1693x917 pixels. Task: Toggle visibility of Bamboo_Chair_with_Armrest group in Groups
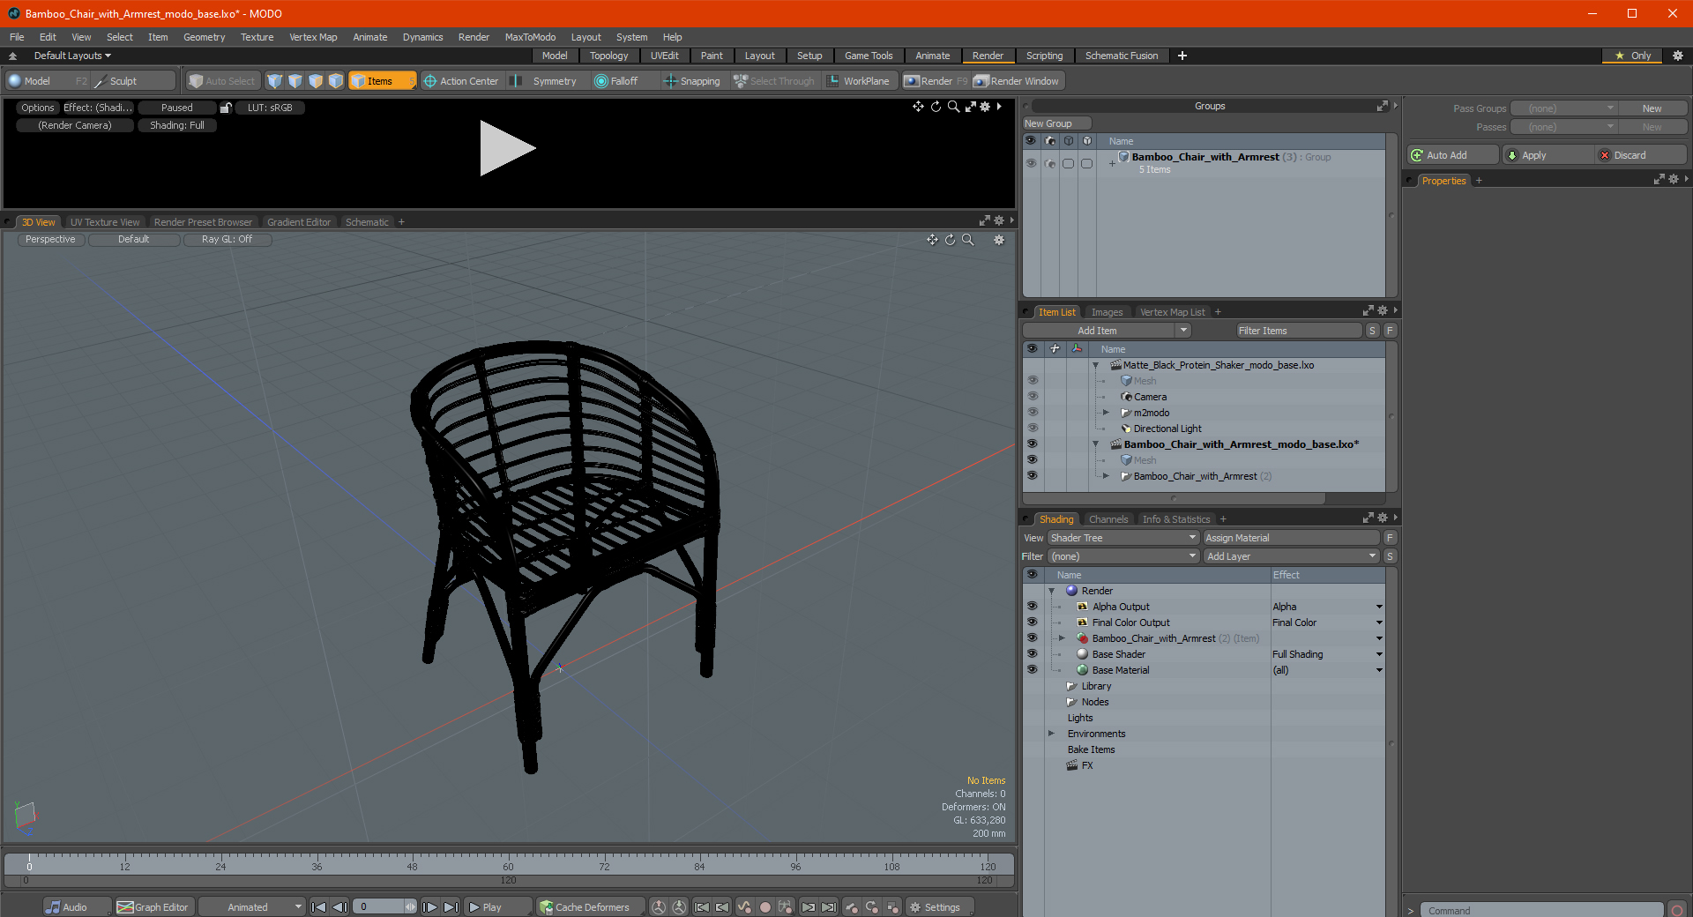pyautogui.click(x=1031, y=163)
